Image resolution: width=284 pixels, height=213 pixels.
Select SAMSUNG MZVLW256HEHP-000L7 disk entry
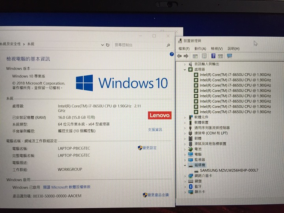[229, 170]
